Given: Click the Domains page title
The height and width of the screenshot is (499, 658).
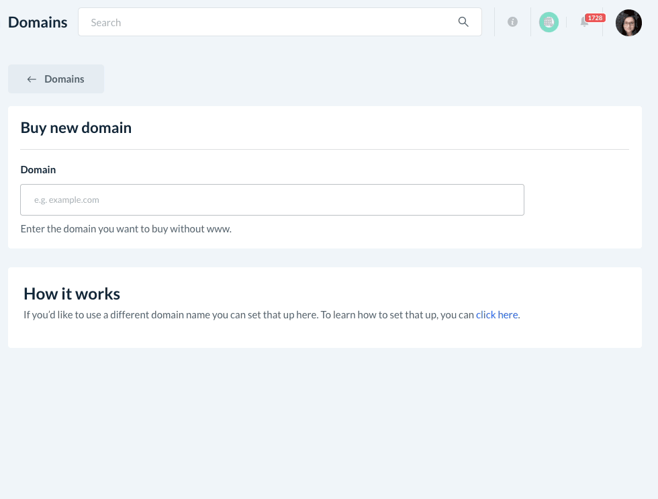Looking at the screenshot, I should pos(38,23).
